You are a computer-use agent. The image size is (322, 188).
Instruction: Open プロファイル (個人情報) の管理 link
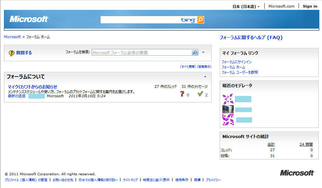(x=26, y=180)
